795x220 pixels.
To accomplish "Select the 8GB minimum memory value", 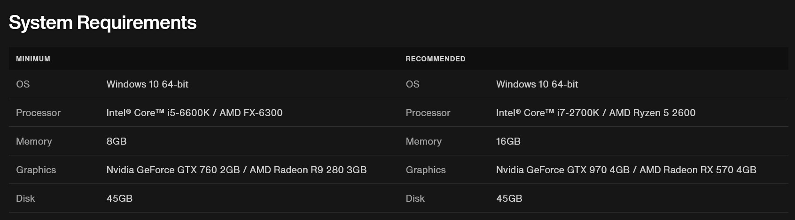I will point(117,141).
